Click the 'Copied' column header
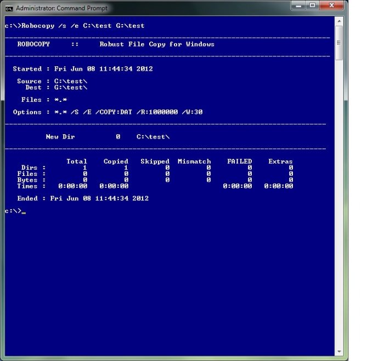The height and width of the screenshot is (361, 384). point(116,162)
